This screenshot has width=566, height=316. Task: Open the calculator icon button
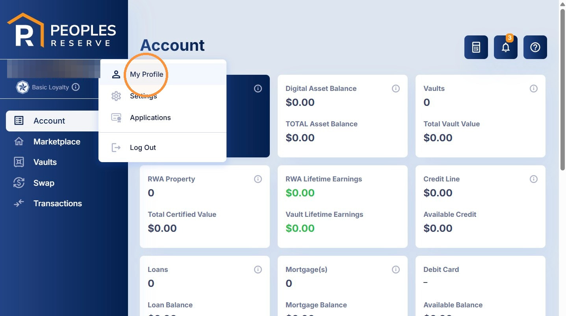(476, 47)
